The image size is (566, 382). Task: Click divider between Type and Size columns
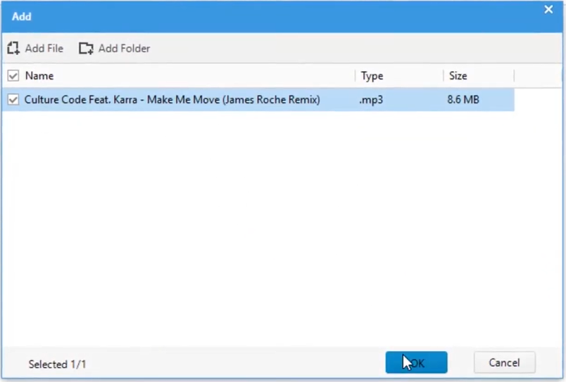point(443,76)
